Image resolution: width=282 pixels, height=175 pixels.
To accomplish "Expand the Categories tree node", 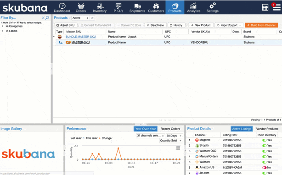I will 3,26.
